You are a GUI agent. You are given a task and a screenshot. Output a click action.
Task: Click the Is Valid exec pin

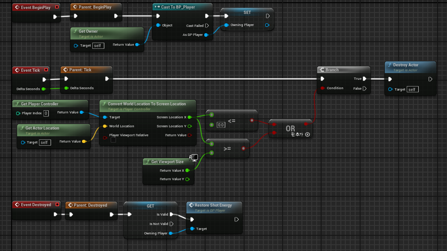point(172,215)
